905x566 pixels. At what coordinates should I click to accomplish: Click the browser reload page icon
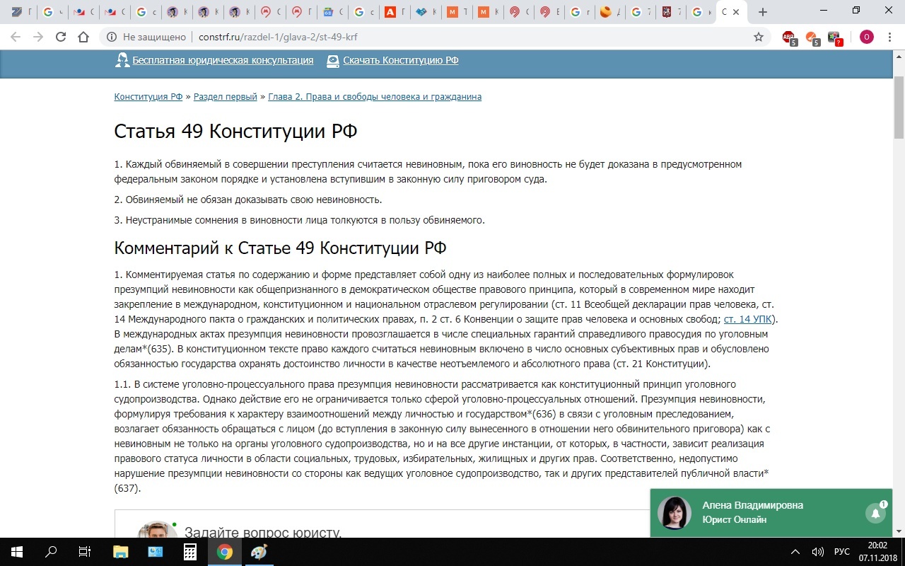[x=61, y=37]
